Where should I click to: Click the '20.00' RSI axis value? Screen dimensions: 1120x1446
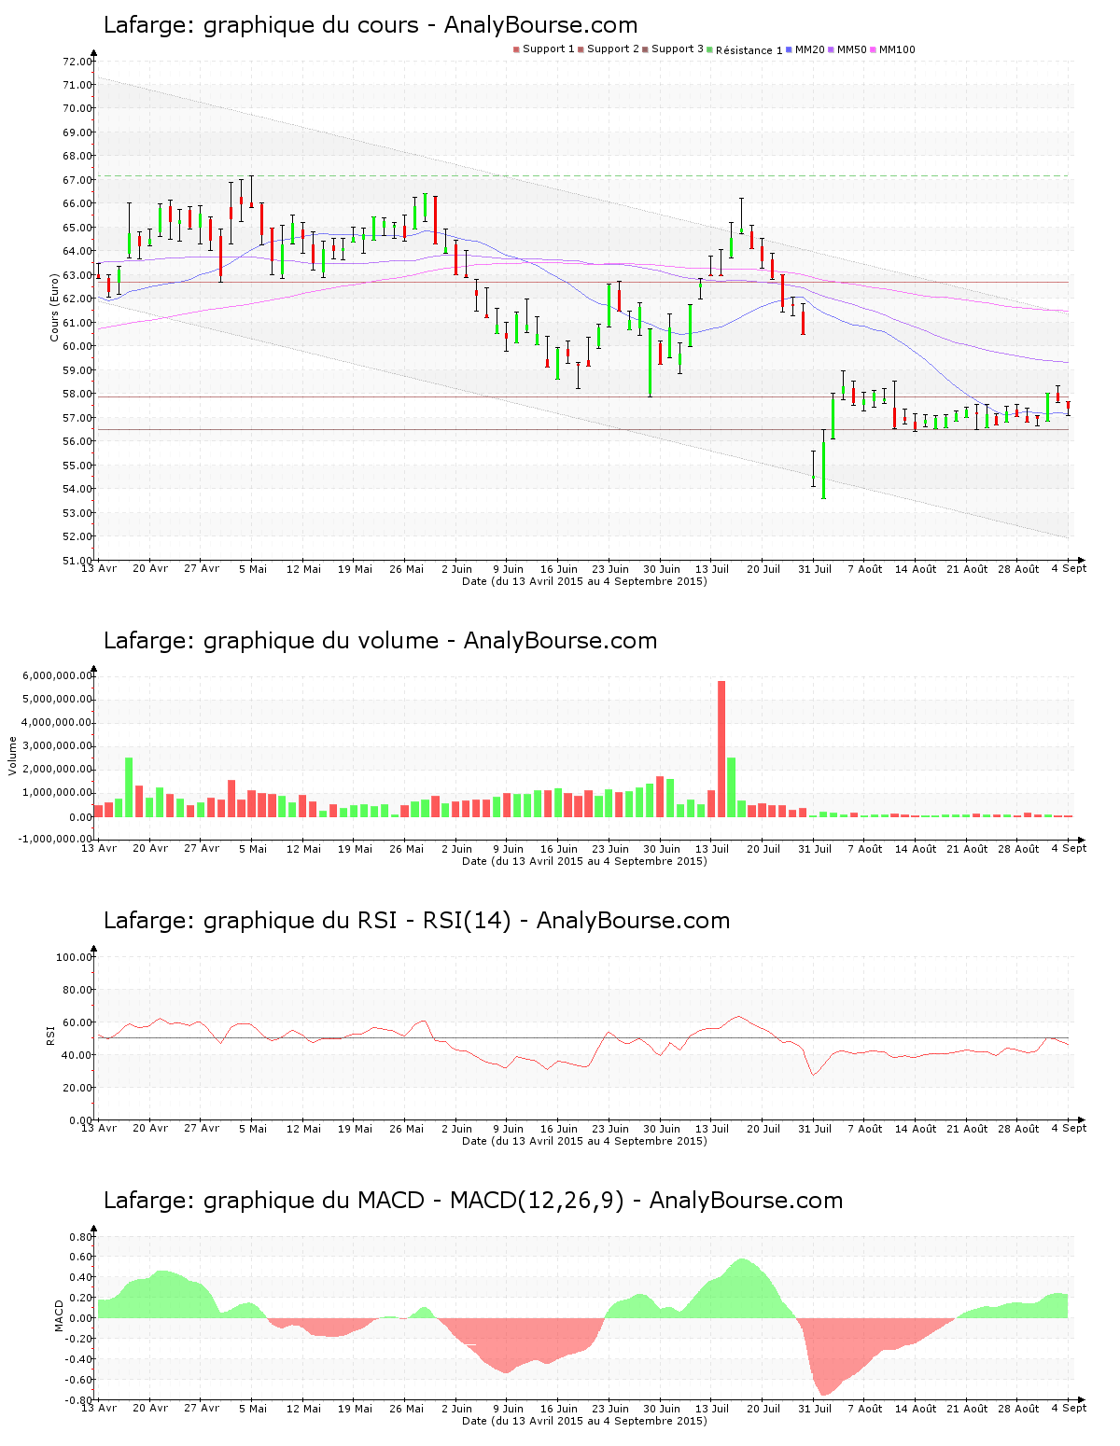point(77,1088)
